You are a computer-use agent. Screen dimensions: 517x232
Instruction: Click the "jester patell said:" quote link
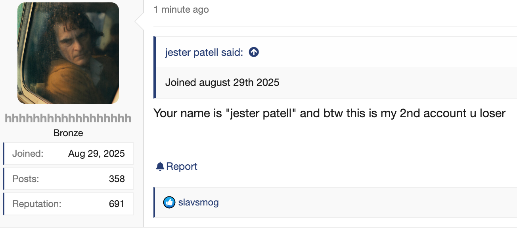[204, 52]
